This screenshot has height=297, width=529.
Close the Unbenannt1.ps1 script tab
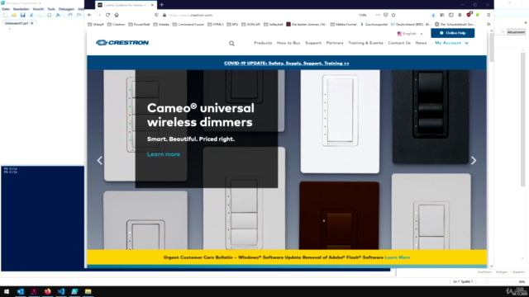[x=32, y=23]
